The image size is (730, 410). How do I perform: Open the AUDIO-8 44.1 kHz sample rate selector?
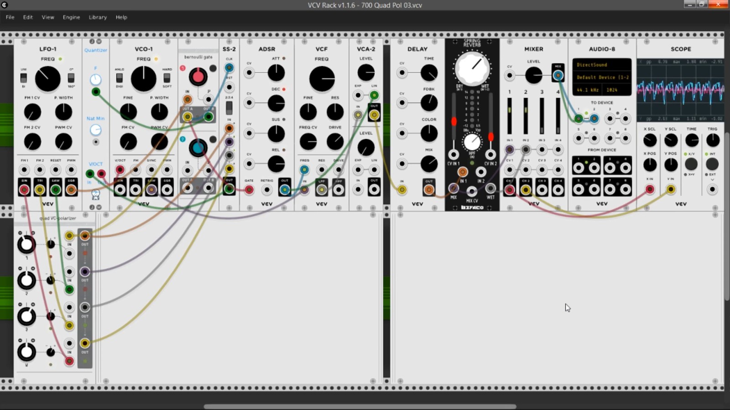pyautogui.click(x=588, y=90)
